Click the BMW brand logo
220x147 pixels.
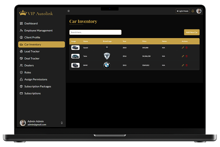pyautogui.click(x=107, y=65)
